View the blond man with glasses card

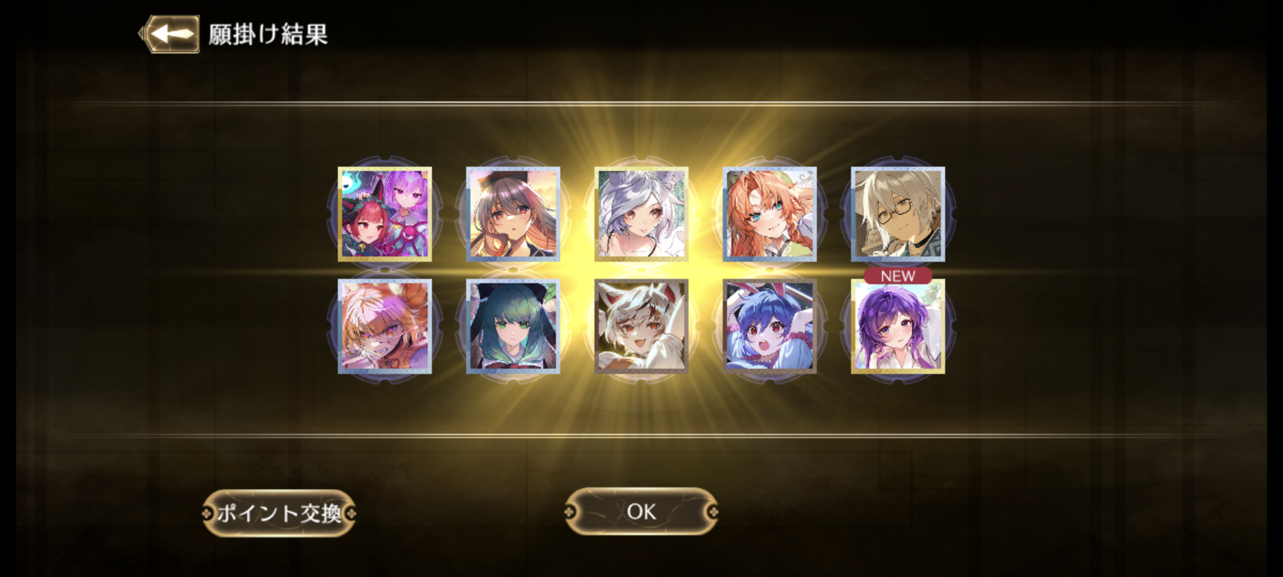[x=898, y=214]
